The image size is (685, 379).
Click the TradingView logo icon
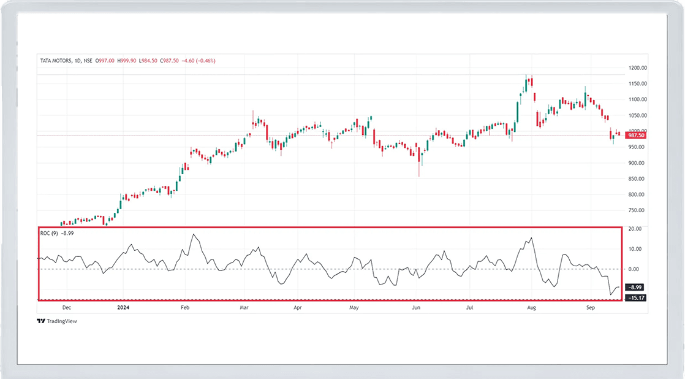point(40,321)
